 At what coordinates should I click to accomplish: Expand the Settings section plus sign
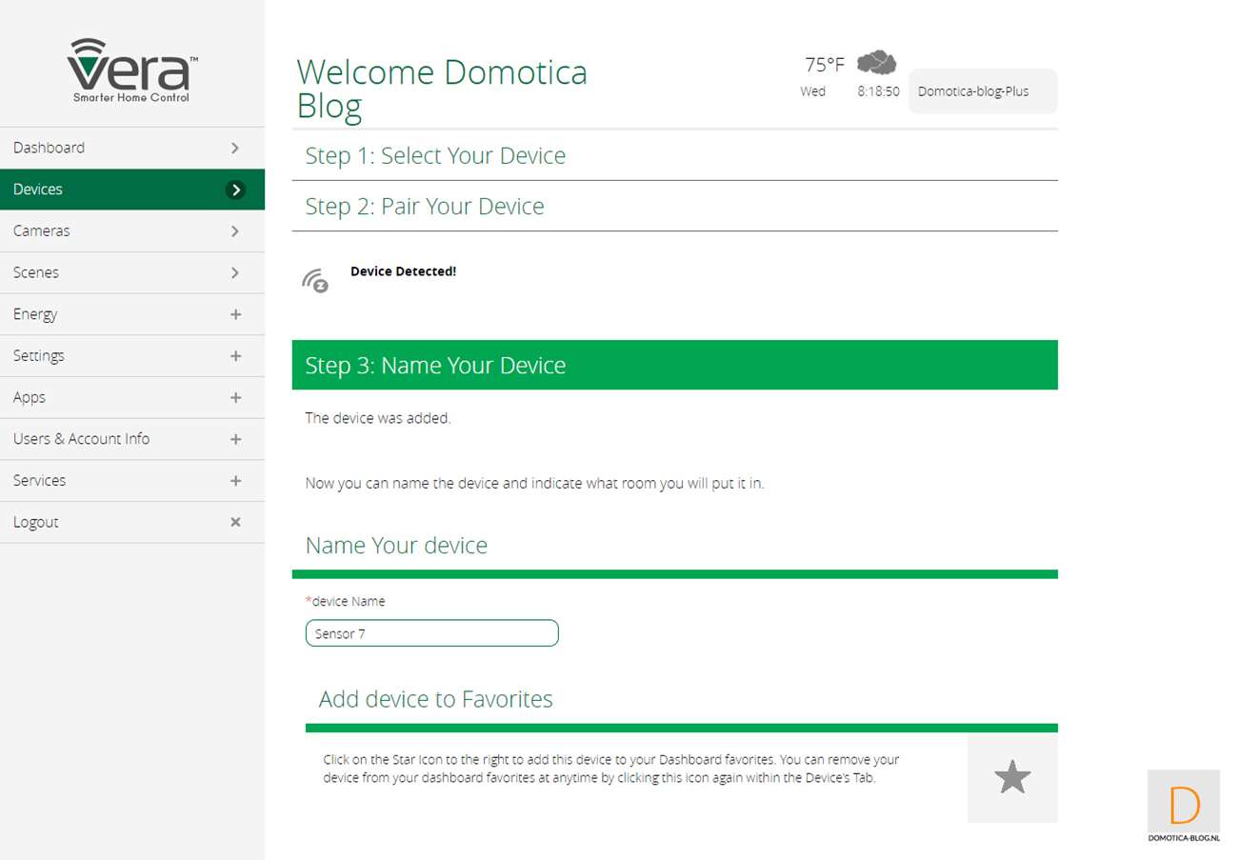pyautogui.click(x=235, y=356)
